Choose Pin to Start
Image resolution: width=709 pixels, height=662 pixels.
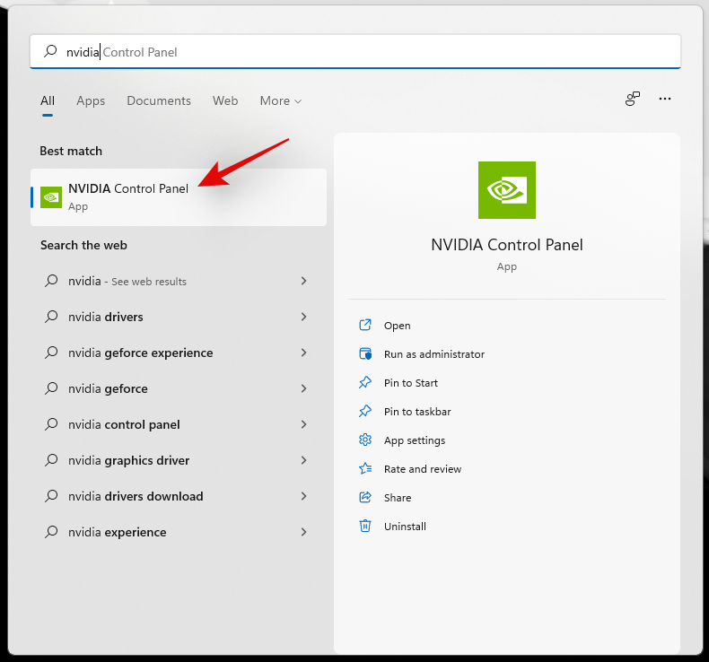point(410,383)
